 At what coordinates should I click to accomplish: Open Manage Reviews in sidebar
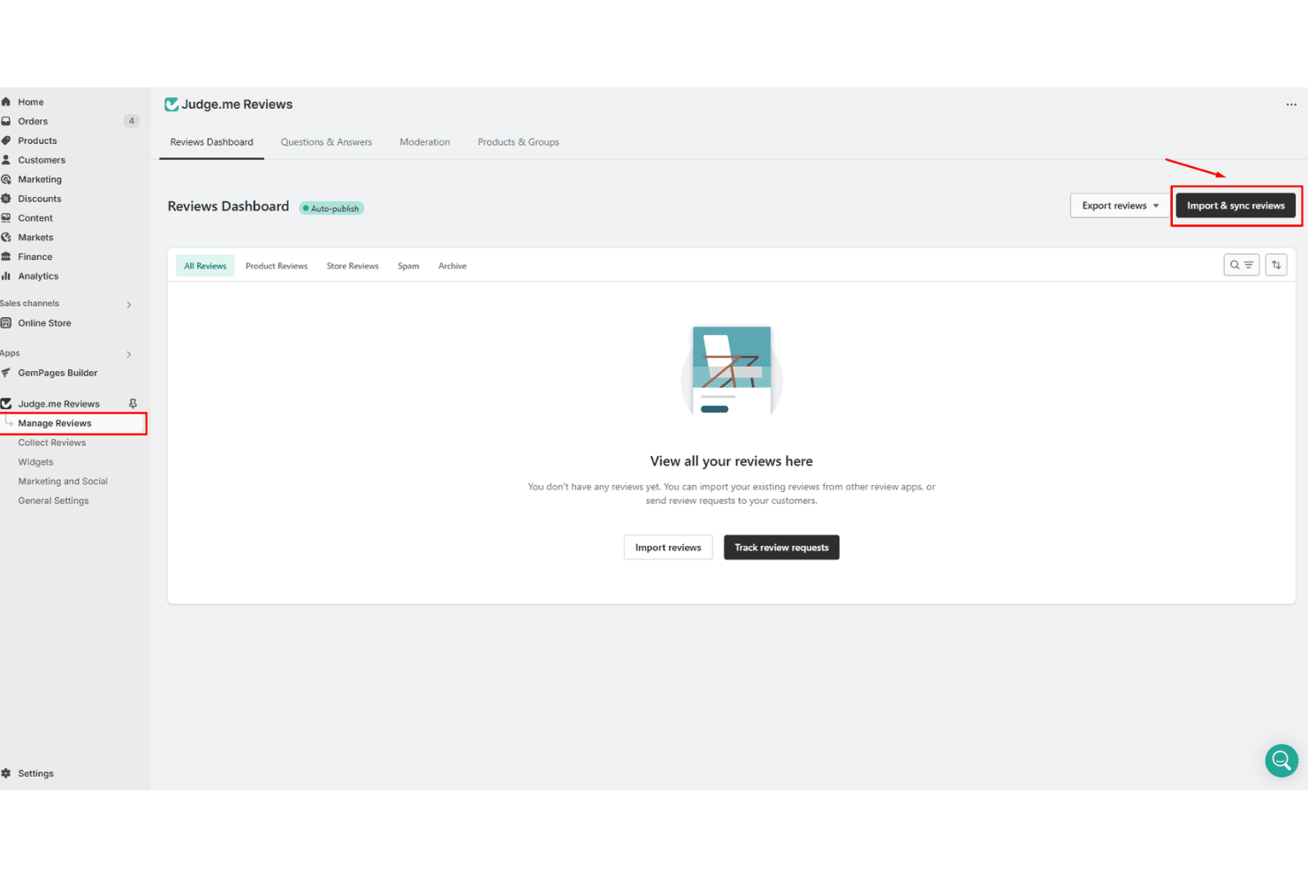pyautogui.click(x=55, y=423)
